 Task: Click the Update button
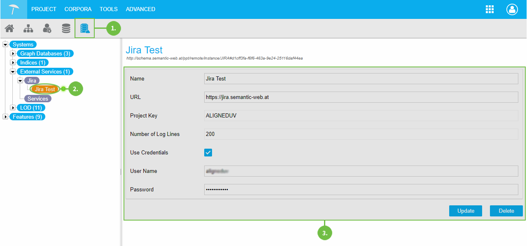pyautogui.click(x=466, y=211)
